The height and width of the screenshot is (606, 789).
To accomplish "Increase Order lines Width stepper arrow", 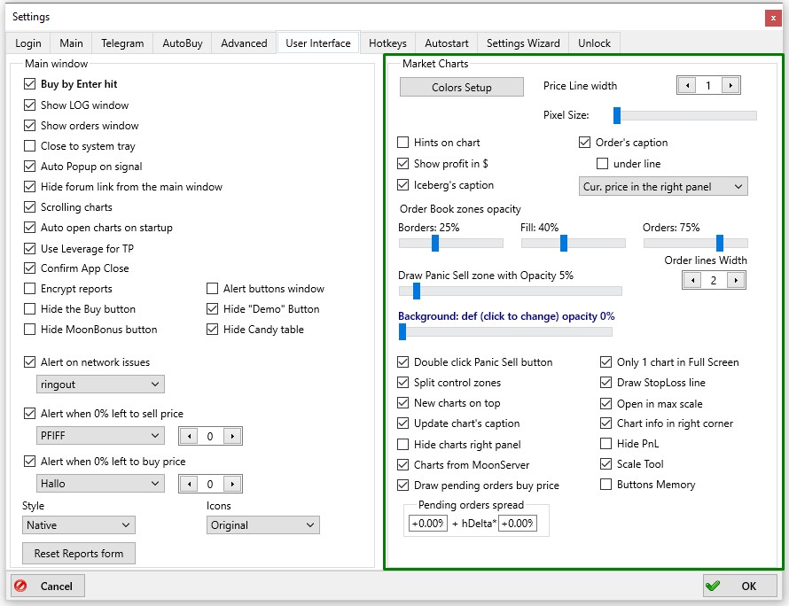I will pos(736,280).
